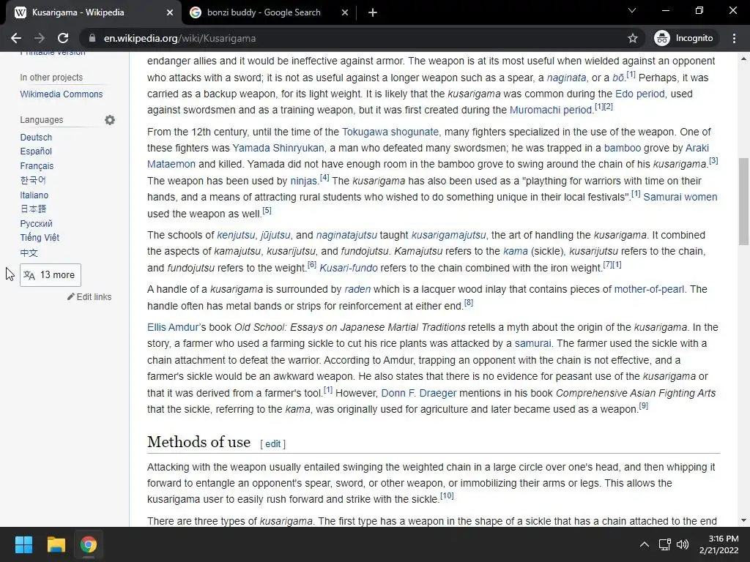Close the bonzi buddy Google Search tab
The image size is (750, 562).
pyautogui.click(x=345, y=13)
